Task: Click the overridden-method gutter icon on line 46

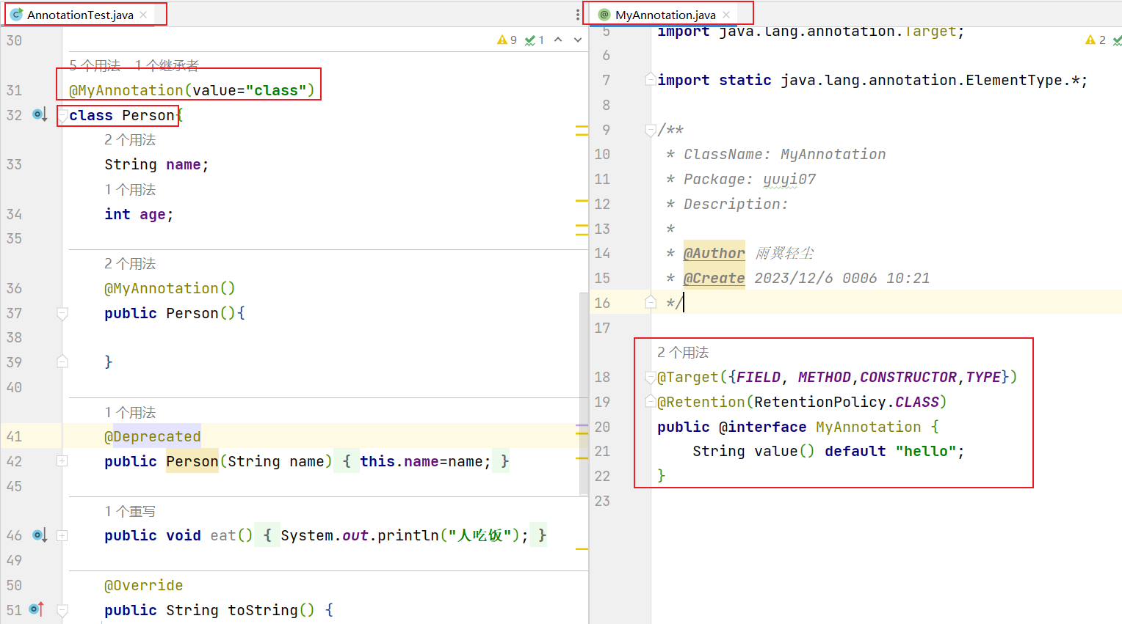Action: 40,535
